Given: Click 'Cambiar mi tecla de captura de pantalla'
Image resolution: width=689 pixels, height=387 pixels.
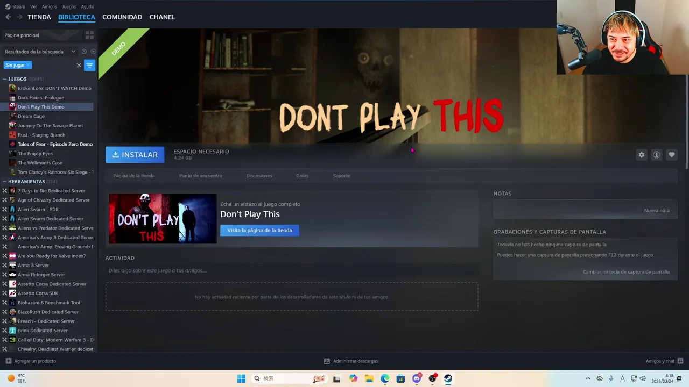Looking at the screenshot, I should pyautogui.click(x=626, y=271).
